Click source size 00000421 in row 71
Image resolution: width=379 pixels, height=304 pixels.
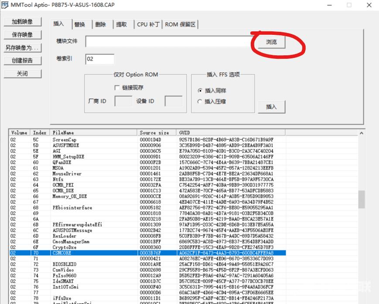[150, 259]
